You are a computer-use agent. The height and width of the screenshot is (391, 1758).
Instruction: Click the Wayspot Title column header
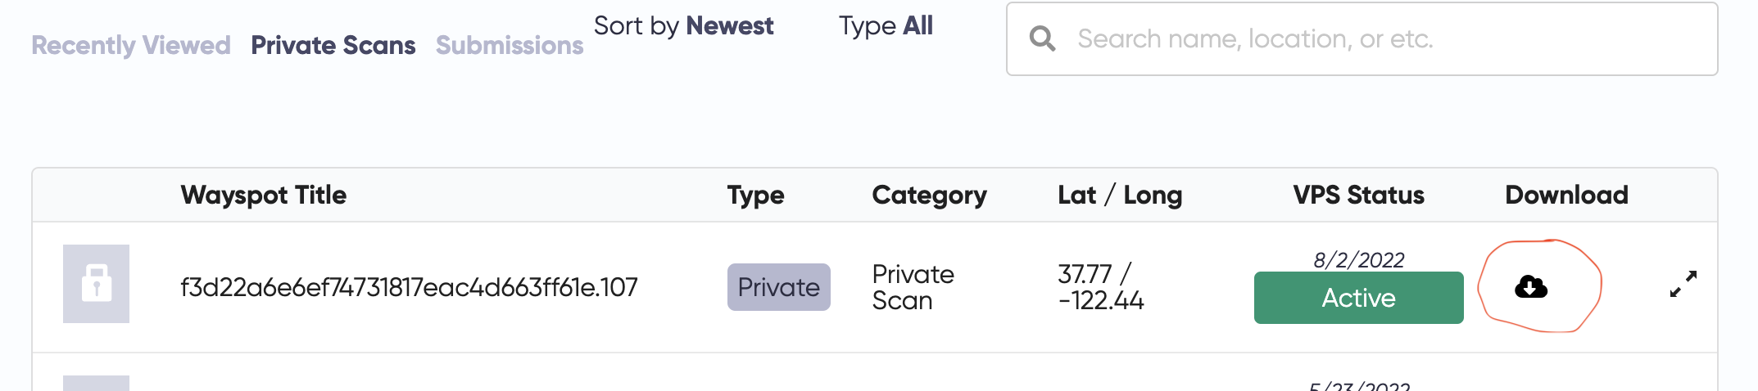pyautogui.click(x=264, y=195)
